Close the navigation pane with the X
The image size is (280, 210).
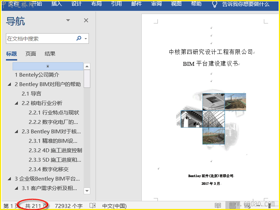86,20
